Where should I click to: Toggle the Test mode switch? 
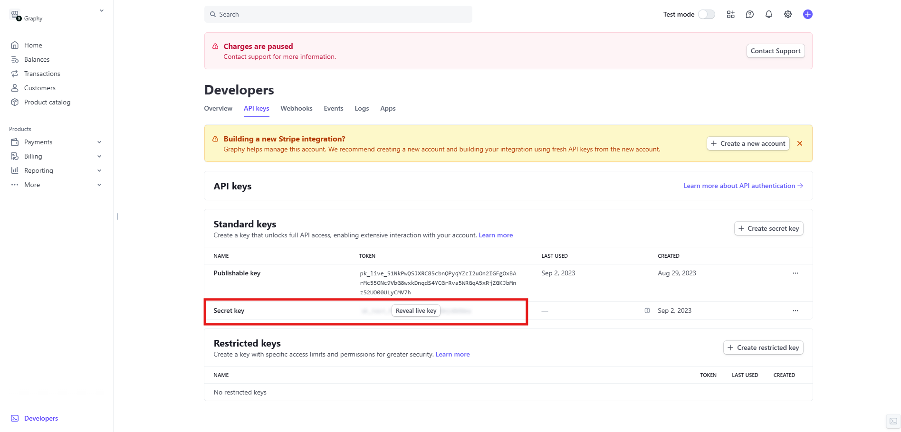point(706,14)
